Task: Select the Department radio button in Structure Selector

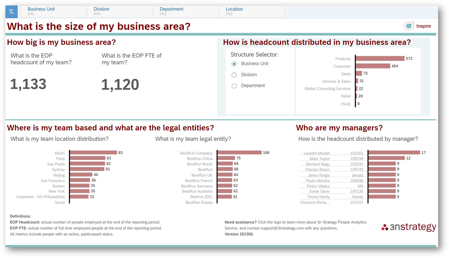Action: point(234,86)
